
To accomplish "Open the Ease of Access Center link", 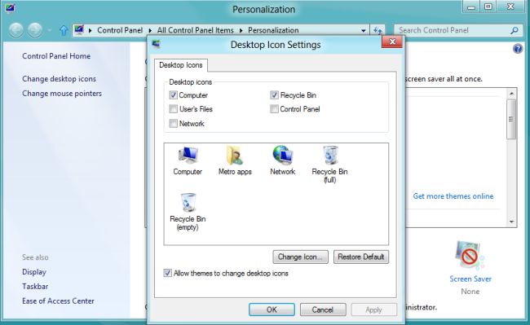I will point(58,301).
